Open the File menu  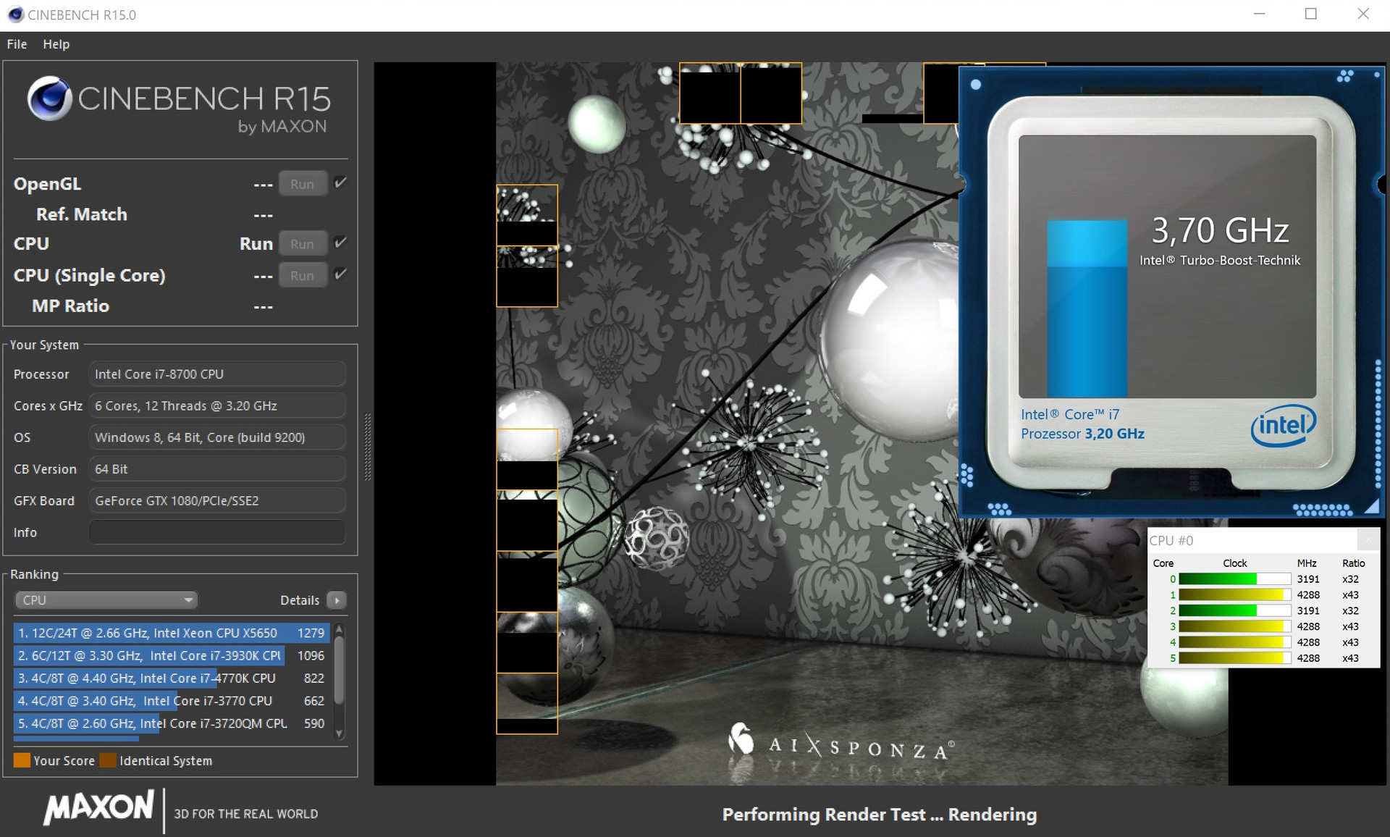point(17,44)
